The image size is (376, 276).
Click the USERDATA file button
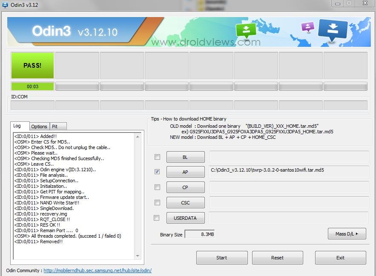point(185,218)
